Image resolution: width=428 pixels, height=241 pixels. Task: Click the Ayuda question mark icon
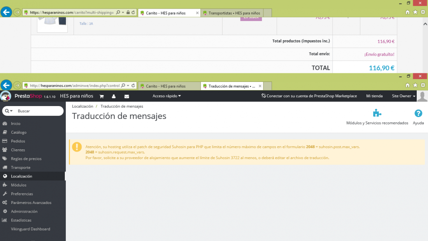pyautogui.click(x=418, y=113)
